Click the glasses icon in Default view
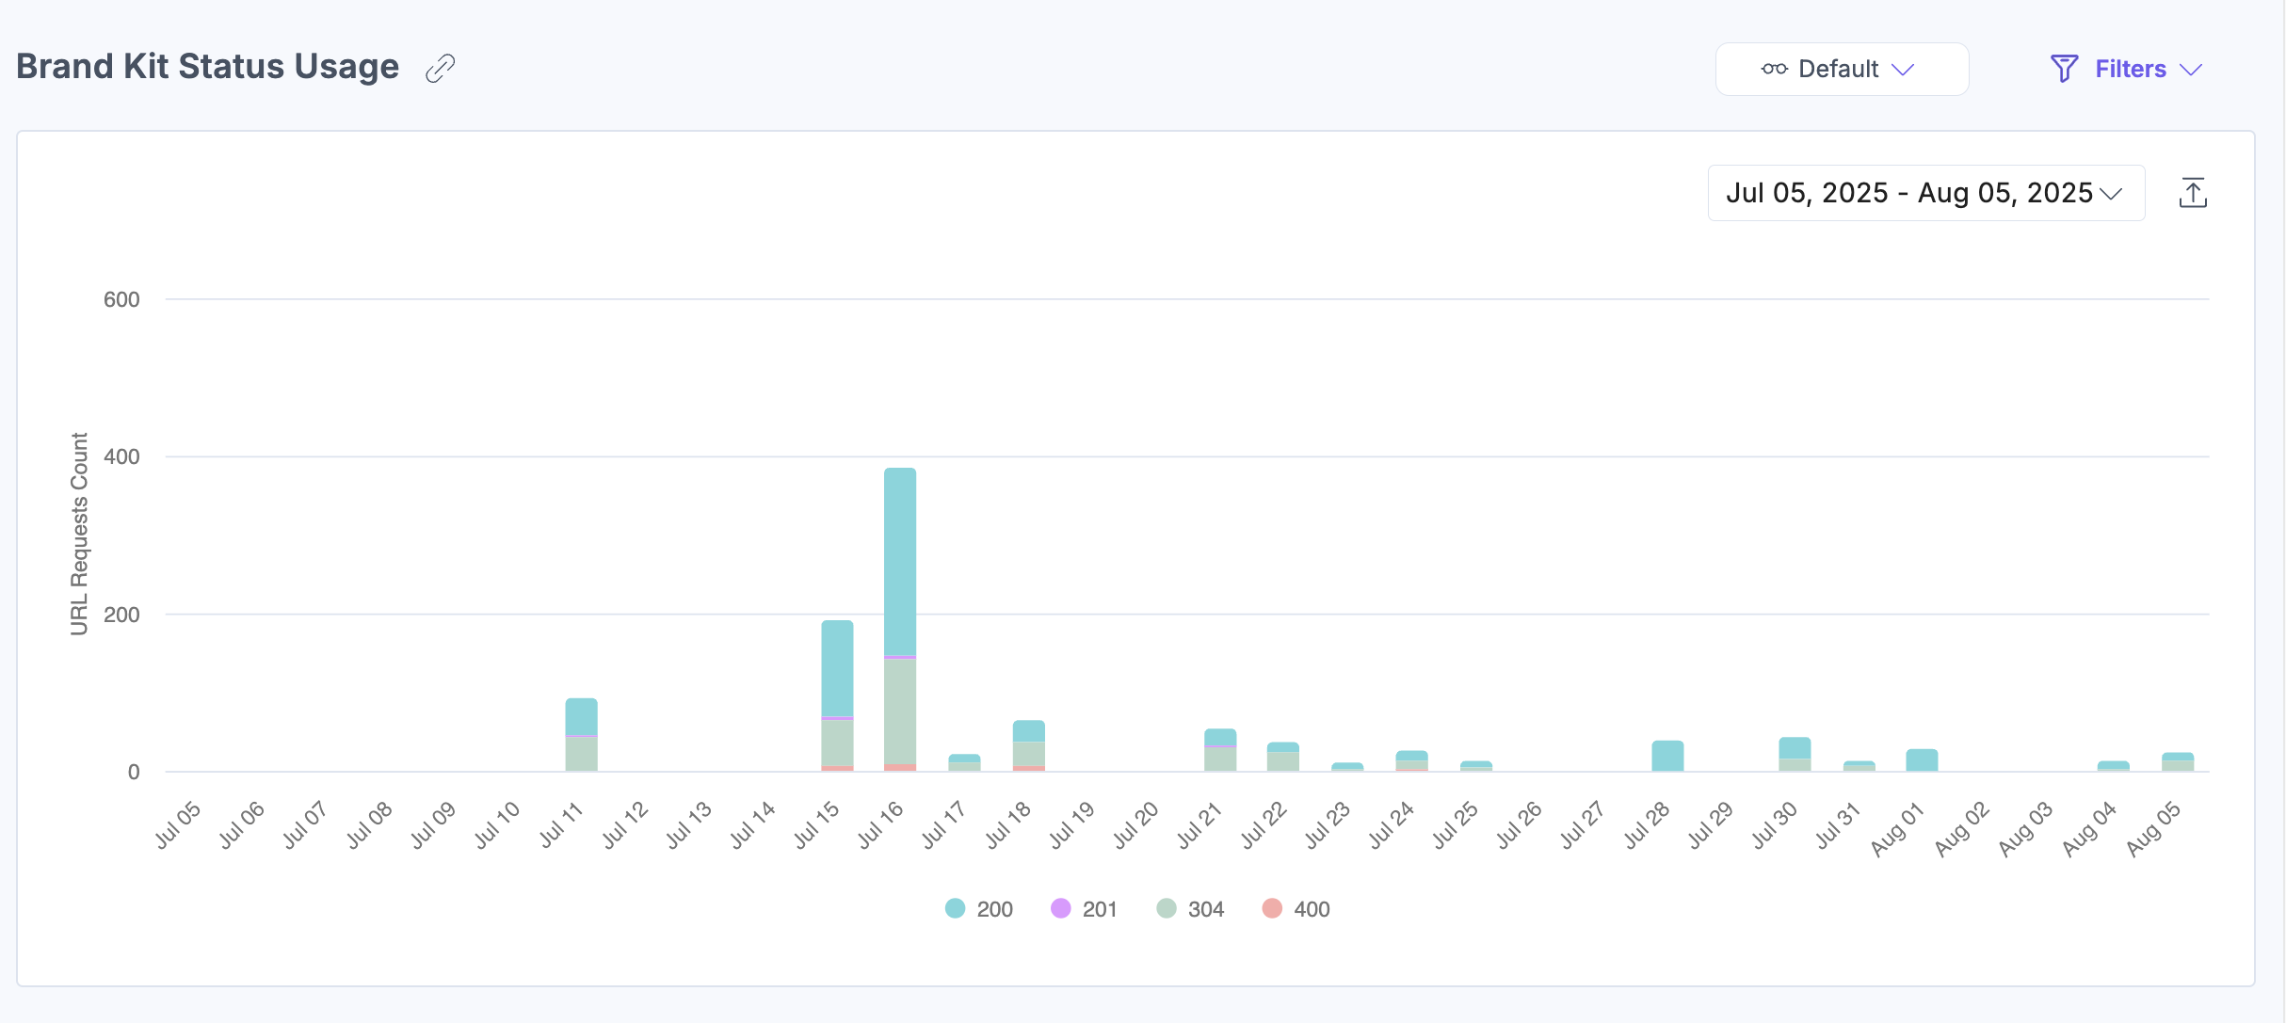The width and height of the screenshot is (2286, 1023). tap(1774, 69)
